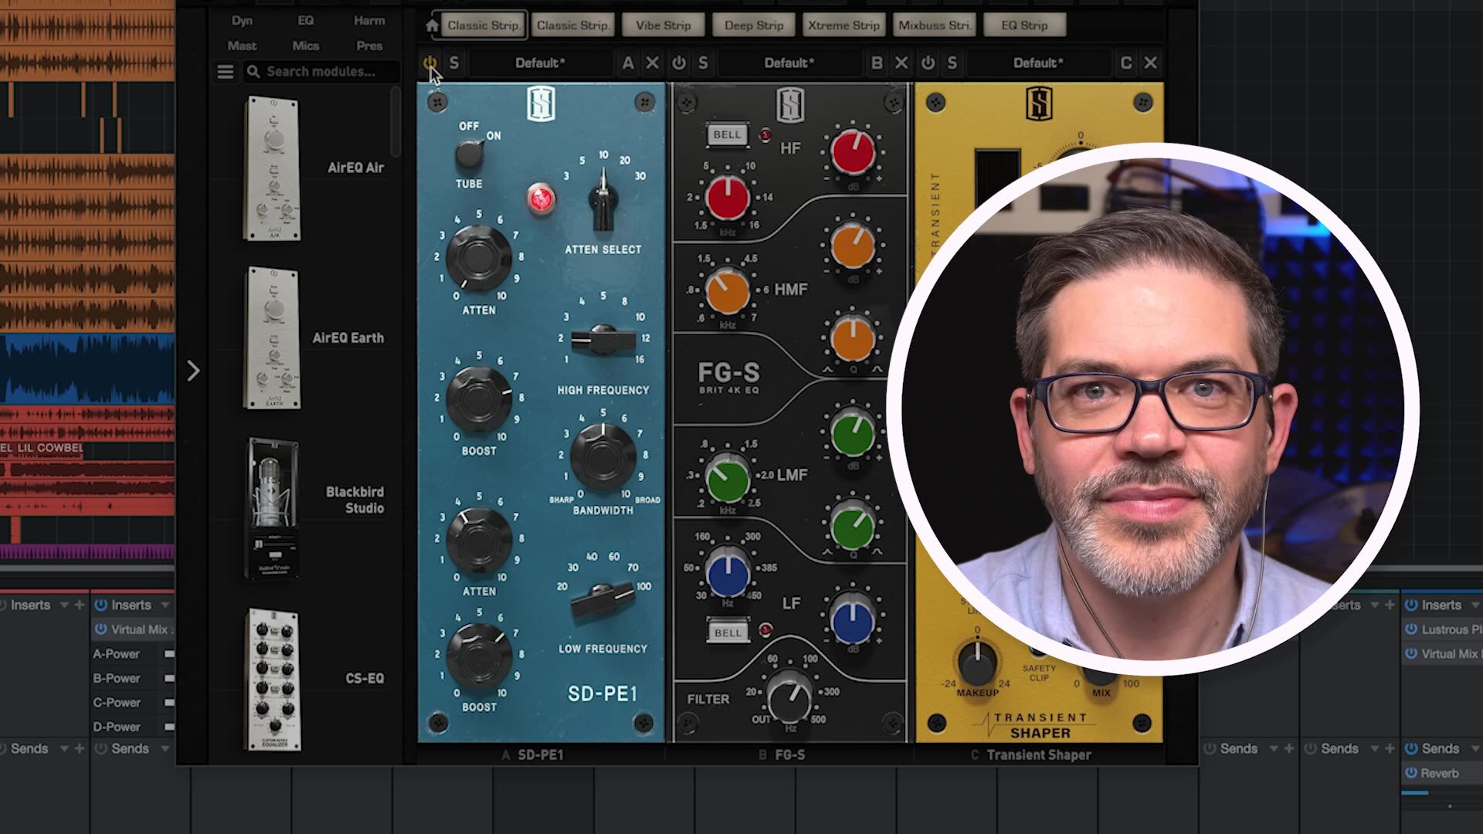Solo the slot A module

[x=454, y=63]
